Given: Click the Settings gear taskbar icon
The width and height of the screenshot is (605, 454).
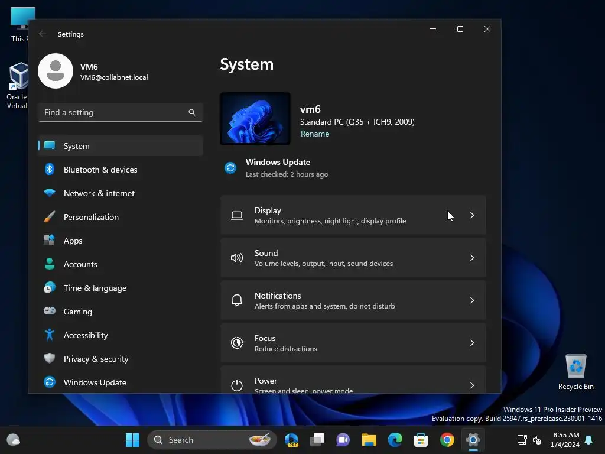Looking at the screenshot, I should (473, 440).
